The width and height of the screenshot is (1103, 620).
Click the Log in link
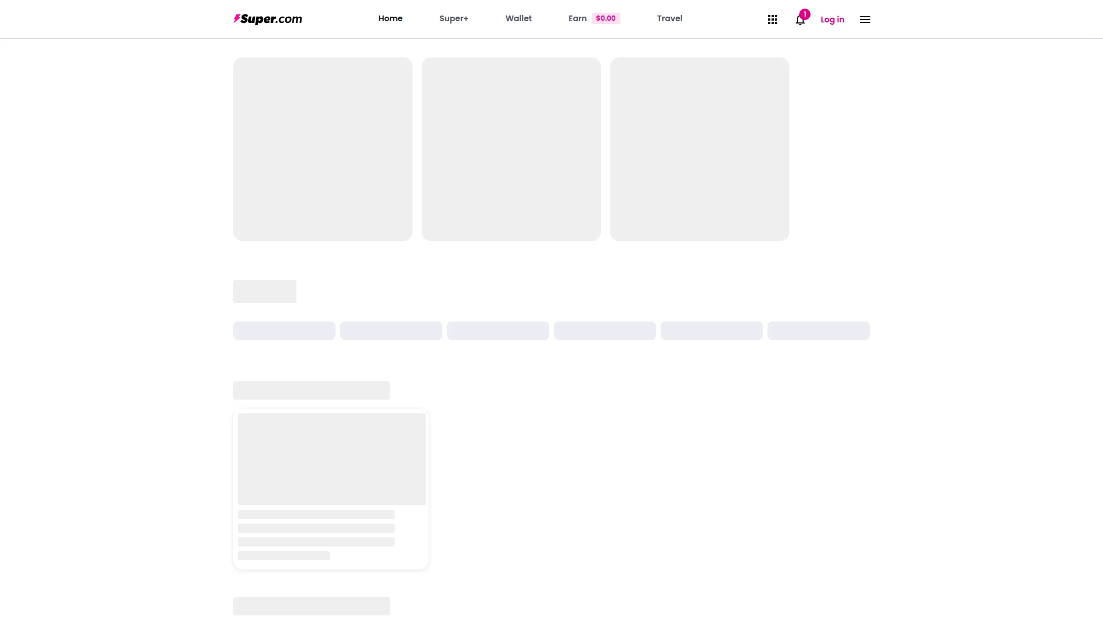coord(832,20)
